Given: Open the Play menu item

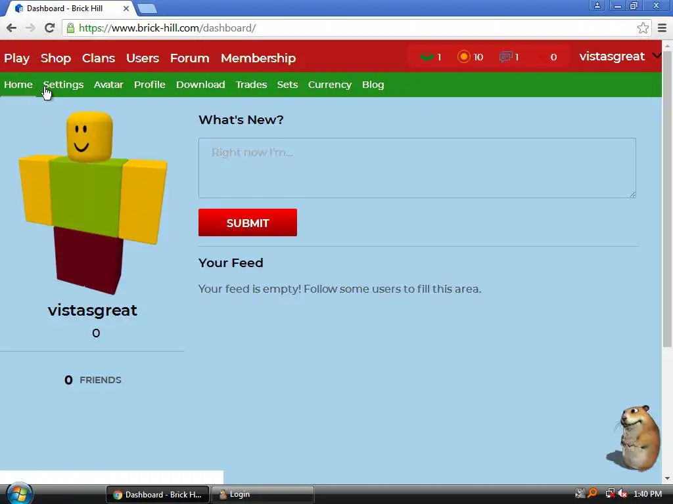Looking at the screenshot, I should pos(16,58).
